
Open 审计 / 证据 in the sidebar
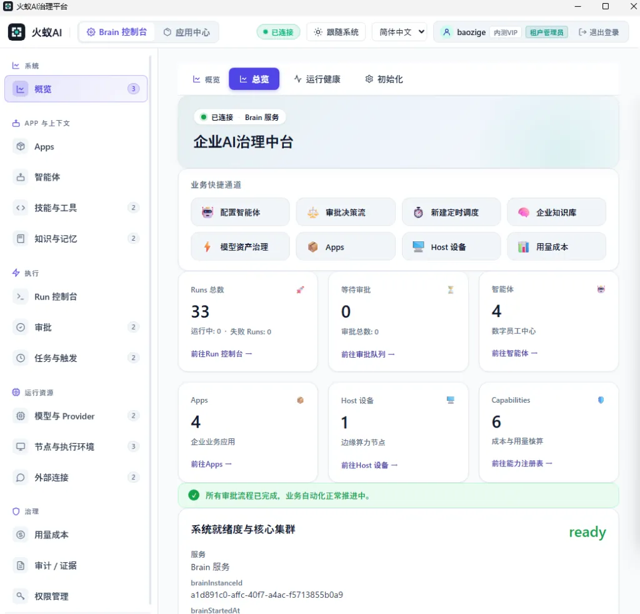(x=76, y=565)
